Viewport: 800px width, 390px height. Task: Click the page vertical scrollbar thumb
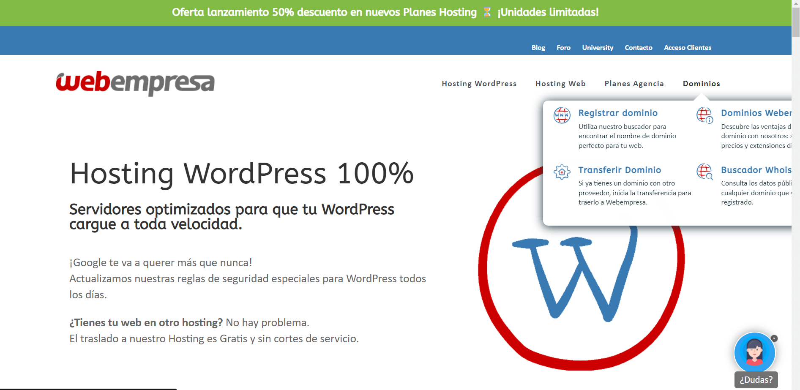pos(796,22)
